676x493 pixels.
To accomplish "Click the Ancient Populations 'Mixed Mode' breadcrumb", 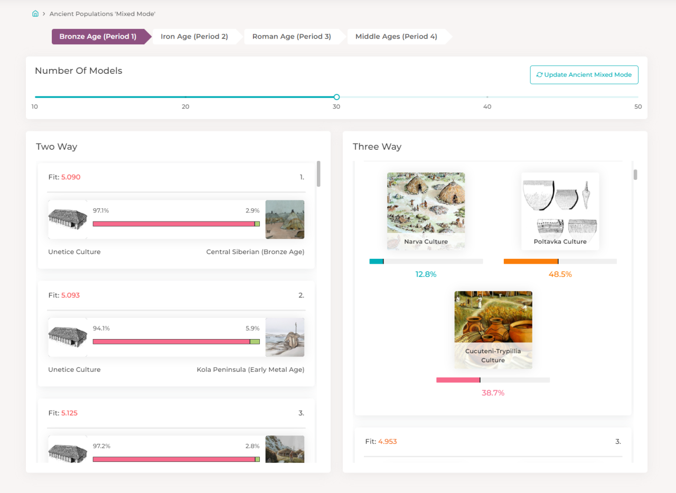I will click(102, 14).
